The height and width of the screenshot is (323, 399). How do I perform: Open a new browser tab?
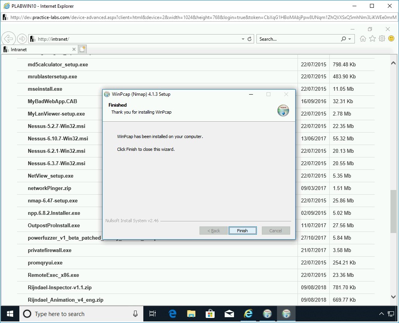pyautogui.click(x=82, y=49)
